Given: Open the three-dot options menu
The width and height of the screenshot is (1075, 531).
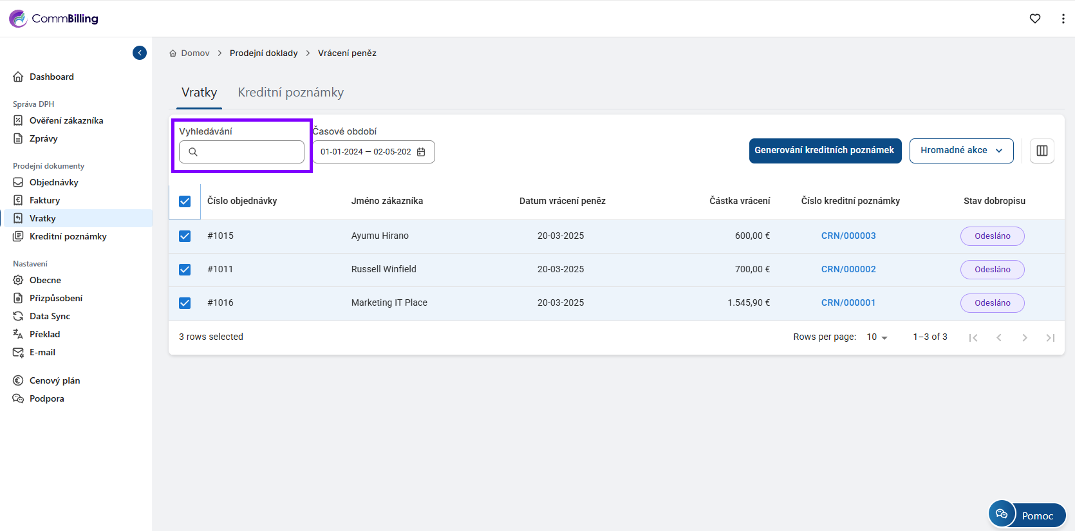Looking at the screenshot, I should pyautogui.click(x=1063, y=19).
